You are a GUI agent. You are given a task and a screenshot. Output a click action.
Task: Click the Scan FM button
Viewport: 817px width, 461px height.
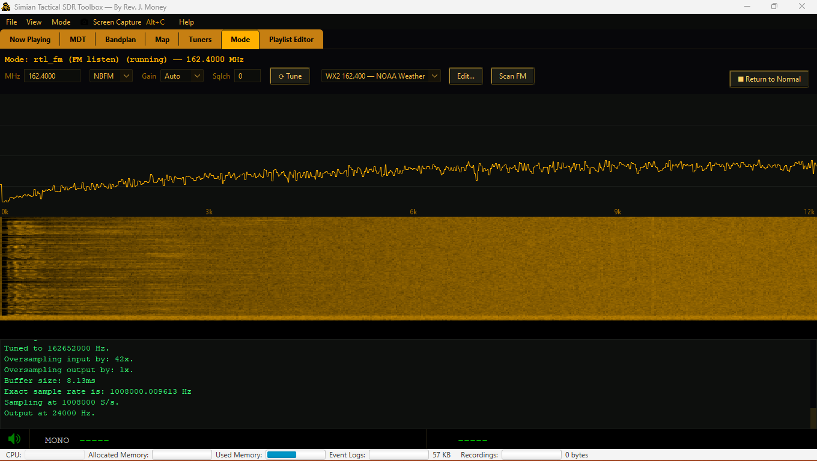pos(512,76)
